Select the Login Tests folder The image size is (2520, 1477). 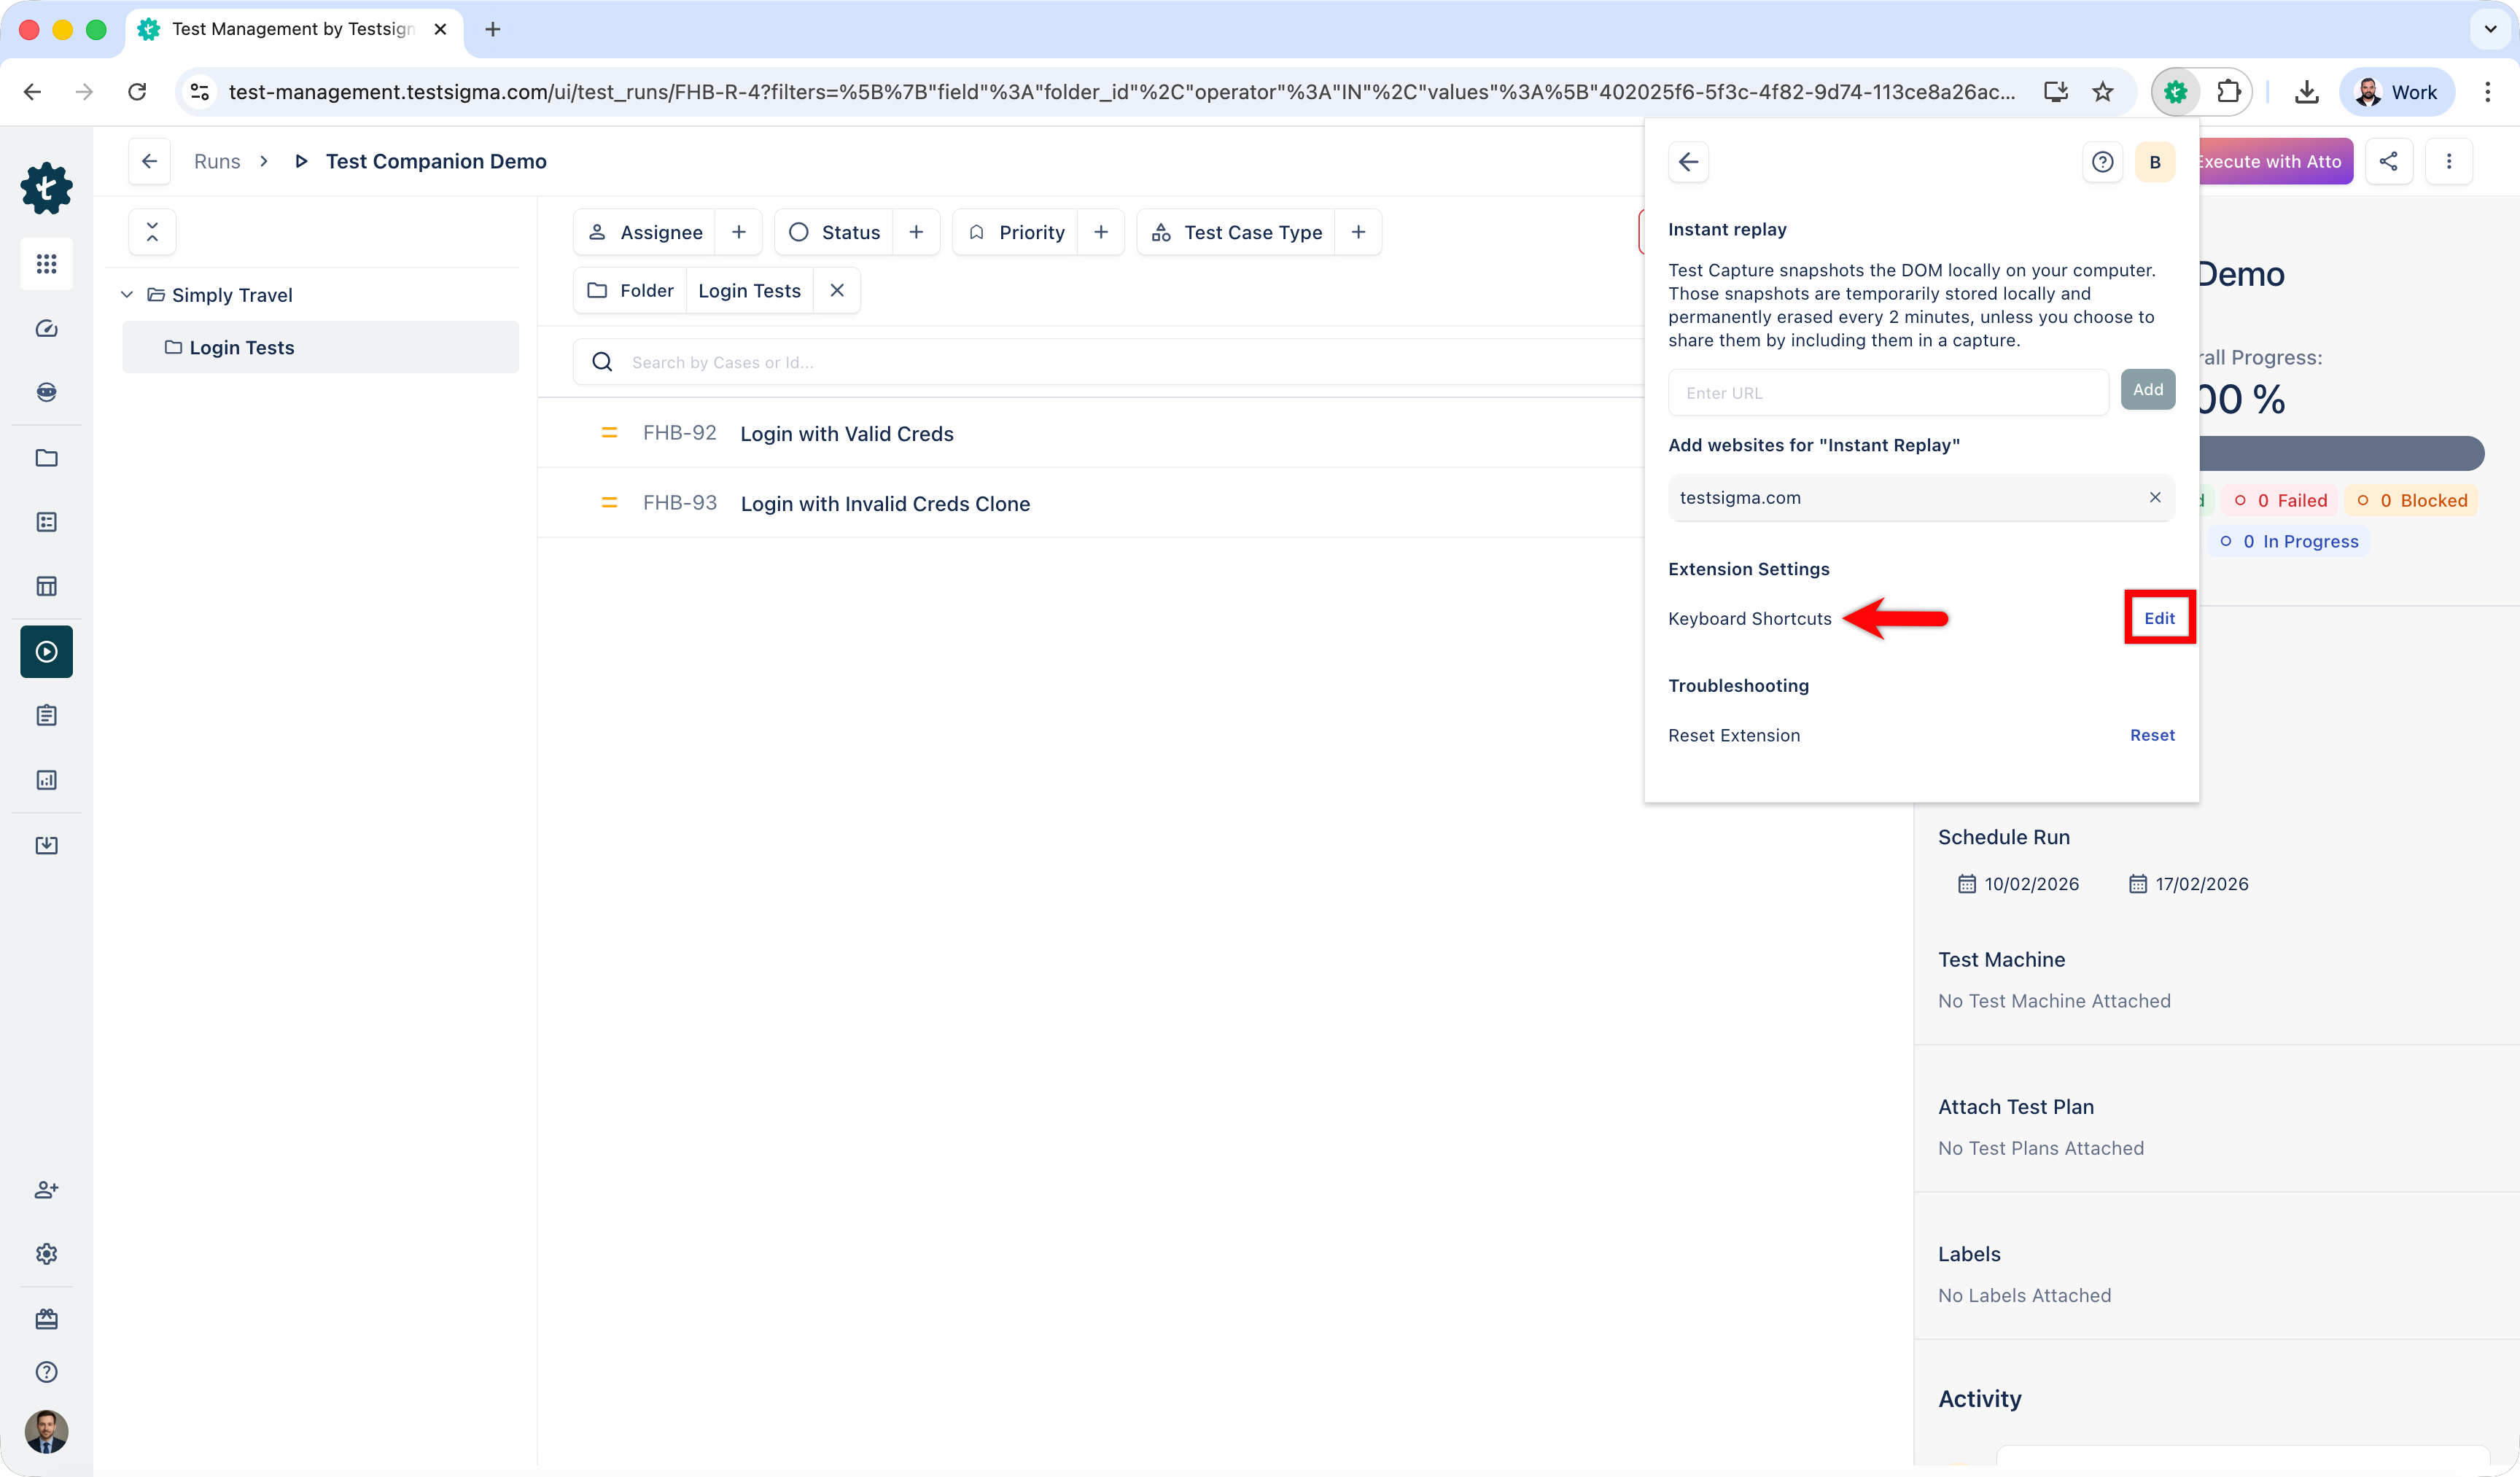click(241, 347)
